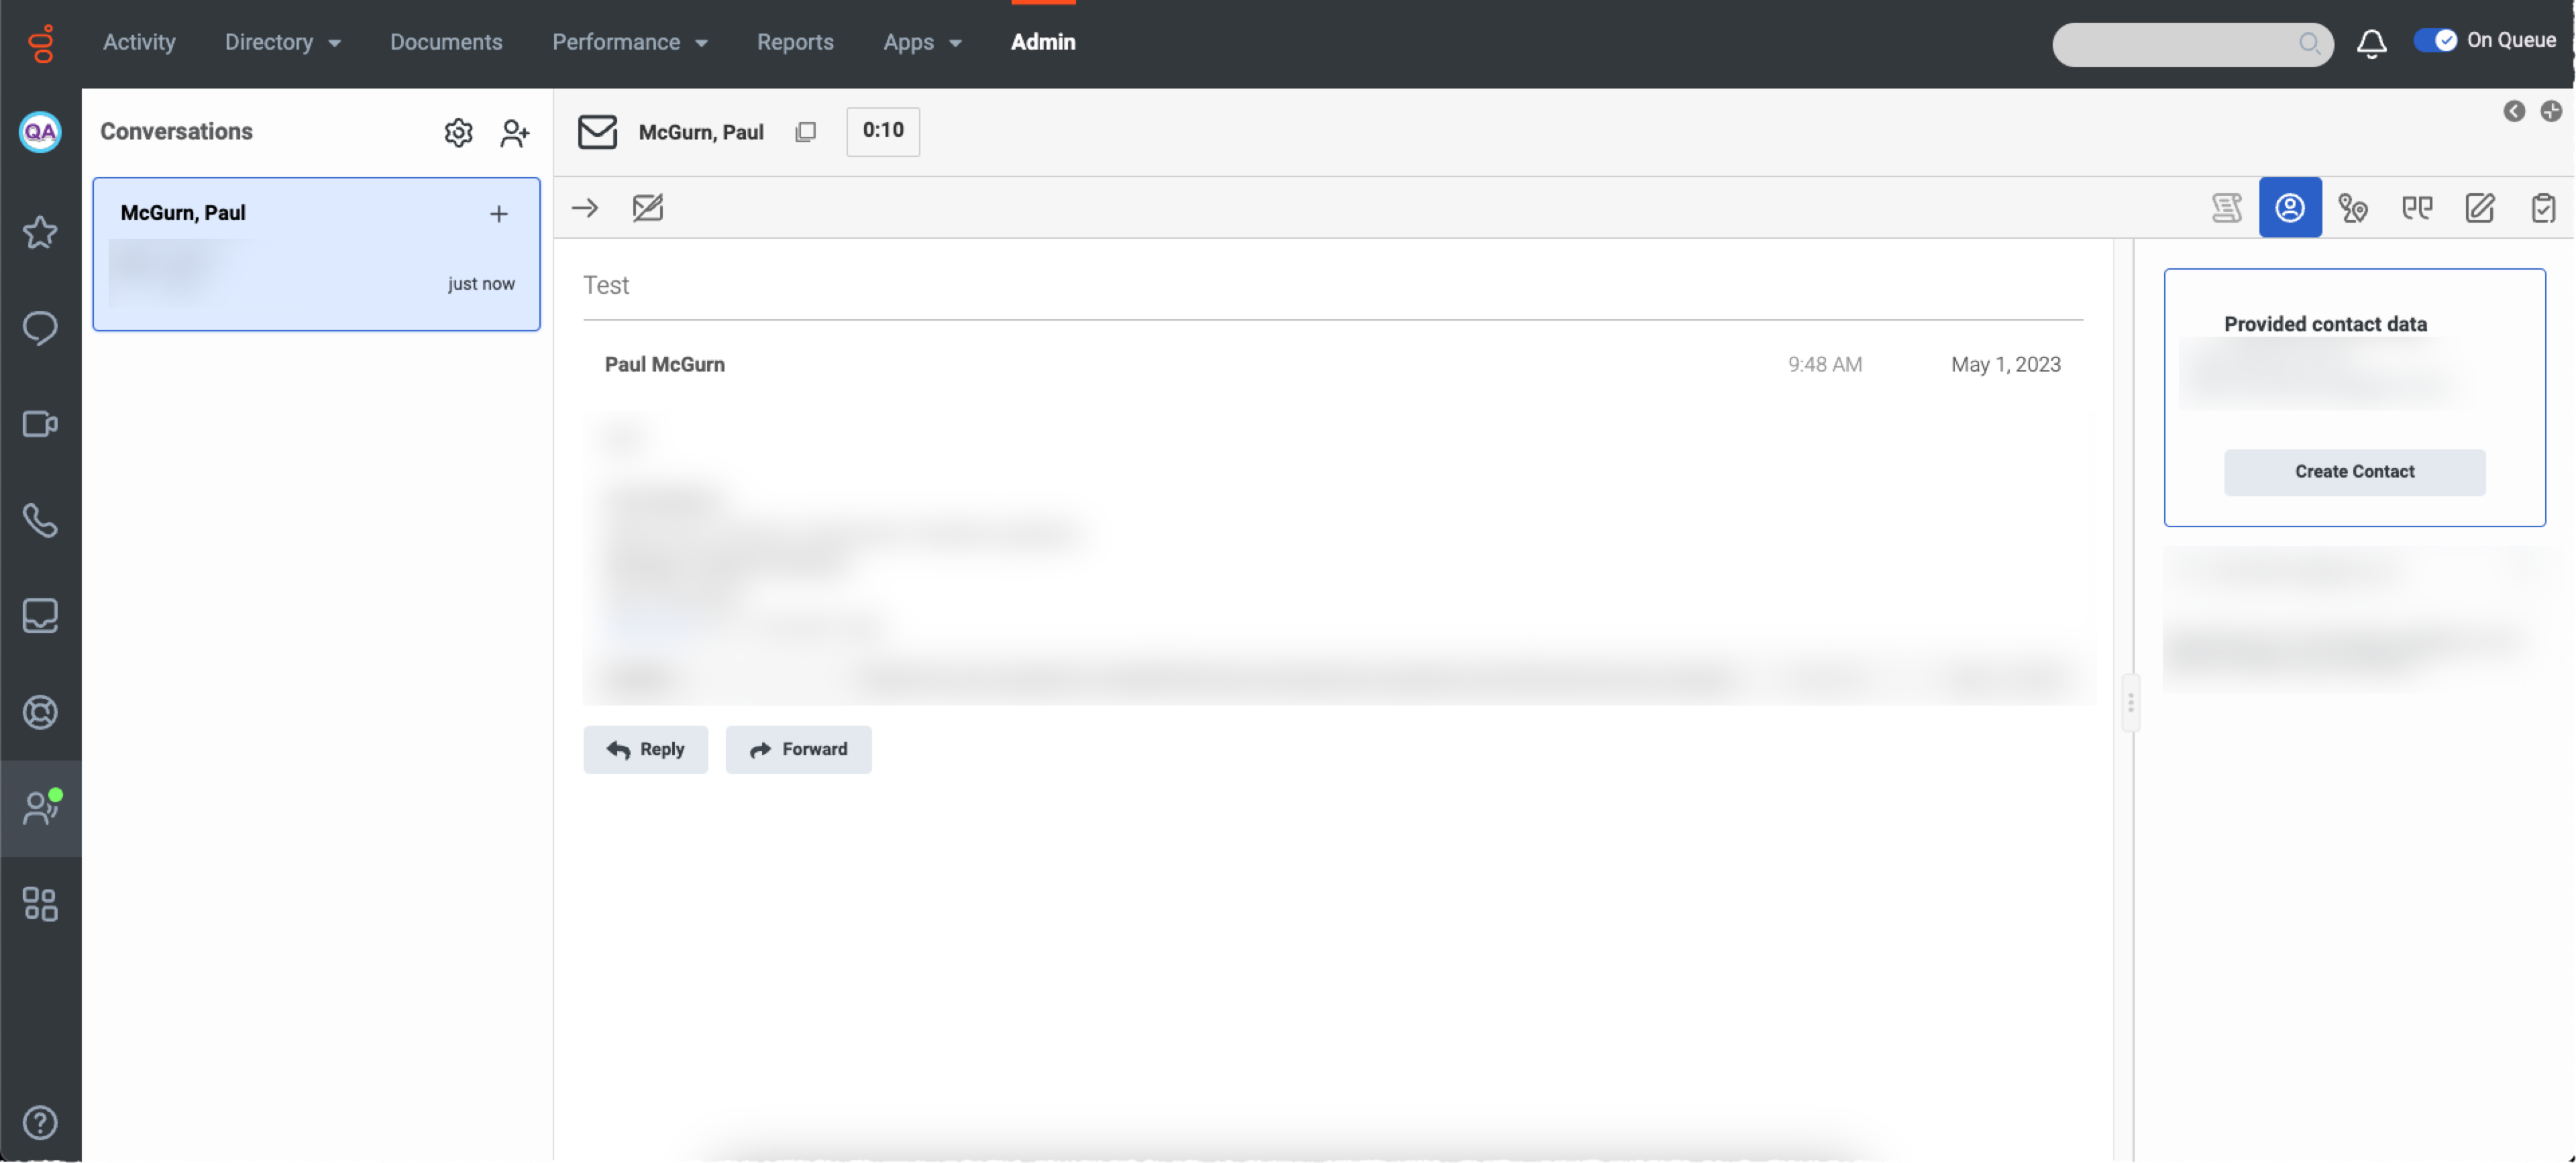The width and height of the screenshot is (2576, 1163).
Task: Expand the Apps dropdown menu
Action: tap(922, 42)
